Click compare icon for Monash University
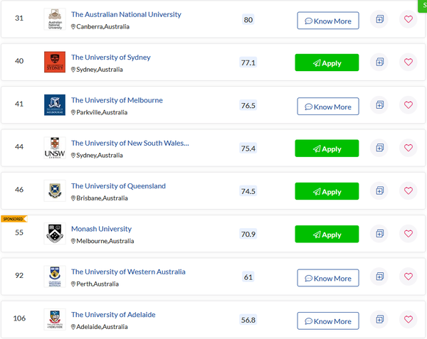 point(379,234)
